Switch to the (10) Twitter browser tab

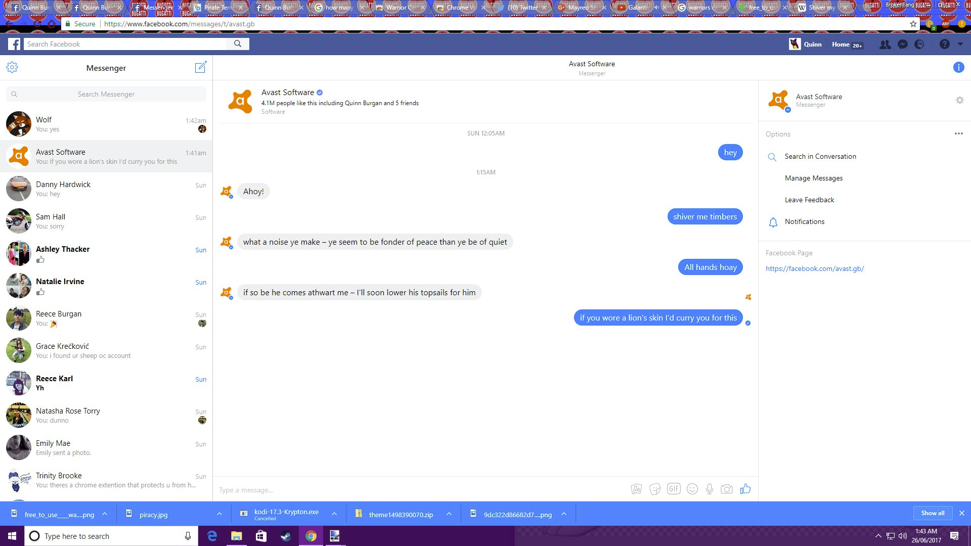click(x=522, y=8)
